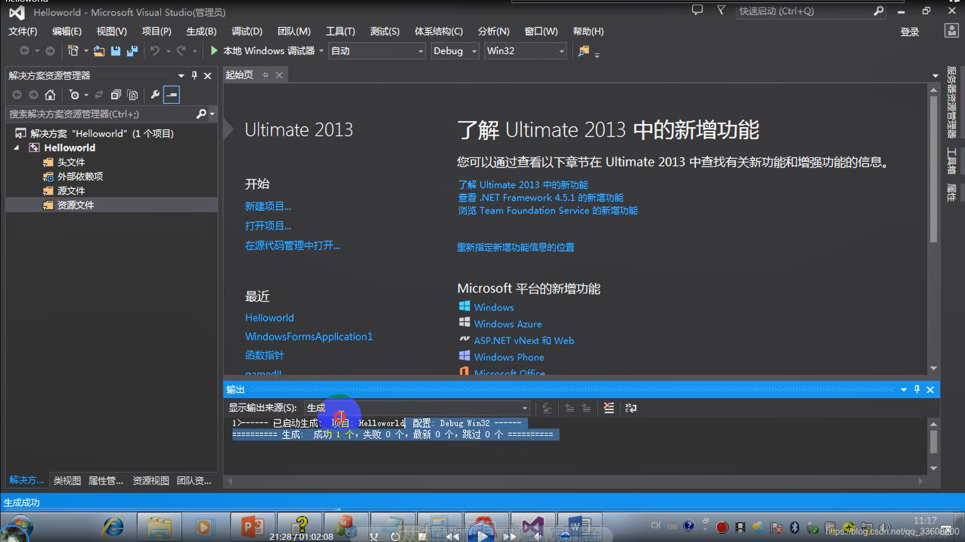The height and width of the screenshot is (542, 965).
Task: Select the 源文件 folder in the tree
Action: coord(71,191)
